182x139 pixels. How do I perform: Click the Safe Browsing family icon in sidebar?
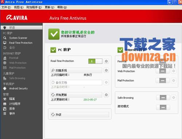coord(5,78)
